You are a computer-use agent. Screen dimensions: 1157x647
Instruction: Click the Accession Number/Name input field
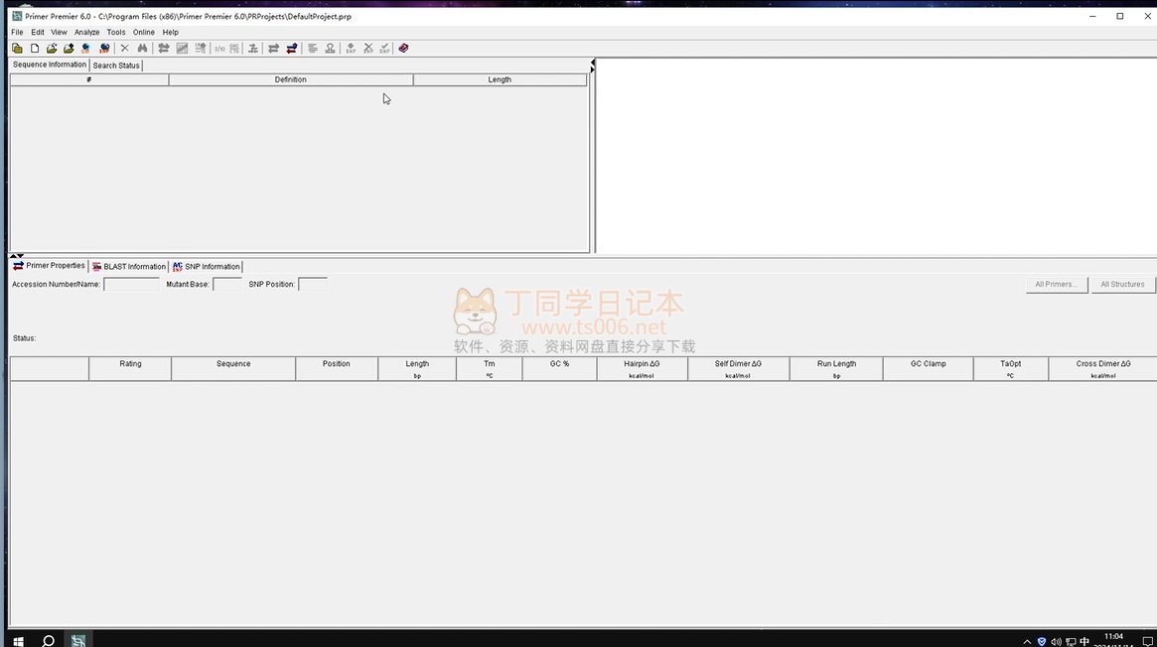pyautogui.click(x=131, y=284)
